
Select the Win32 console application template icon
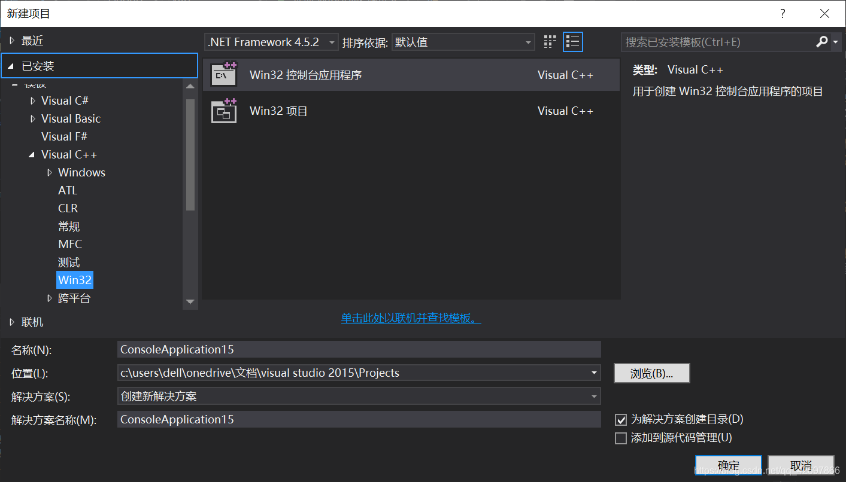224,75
